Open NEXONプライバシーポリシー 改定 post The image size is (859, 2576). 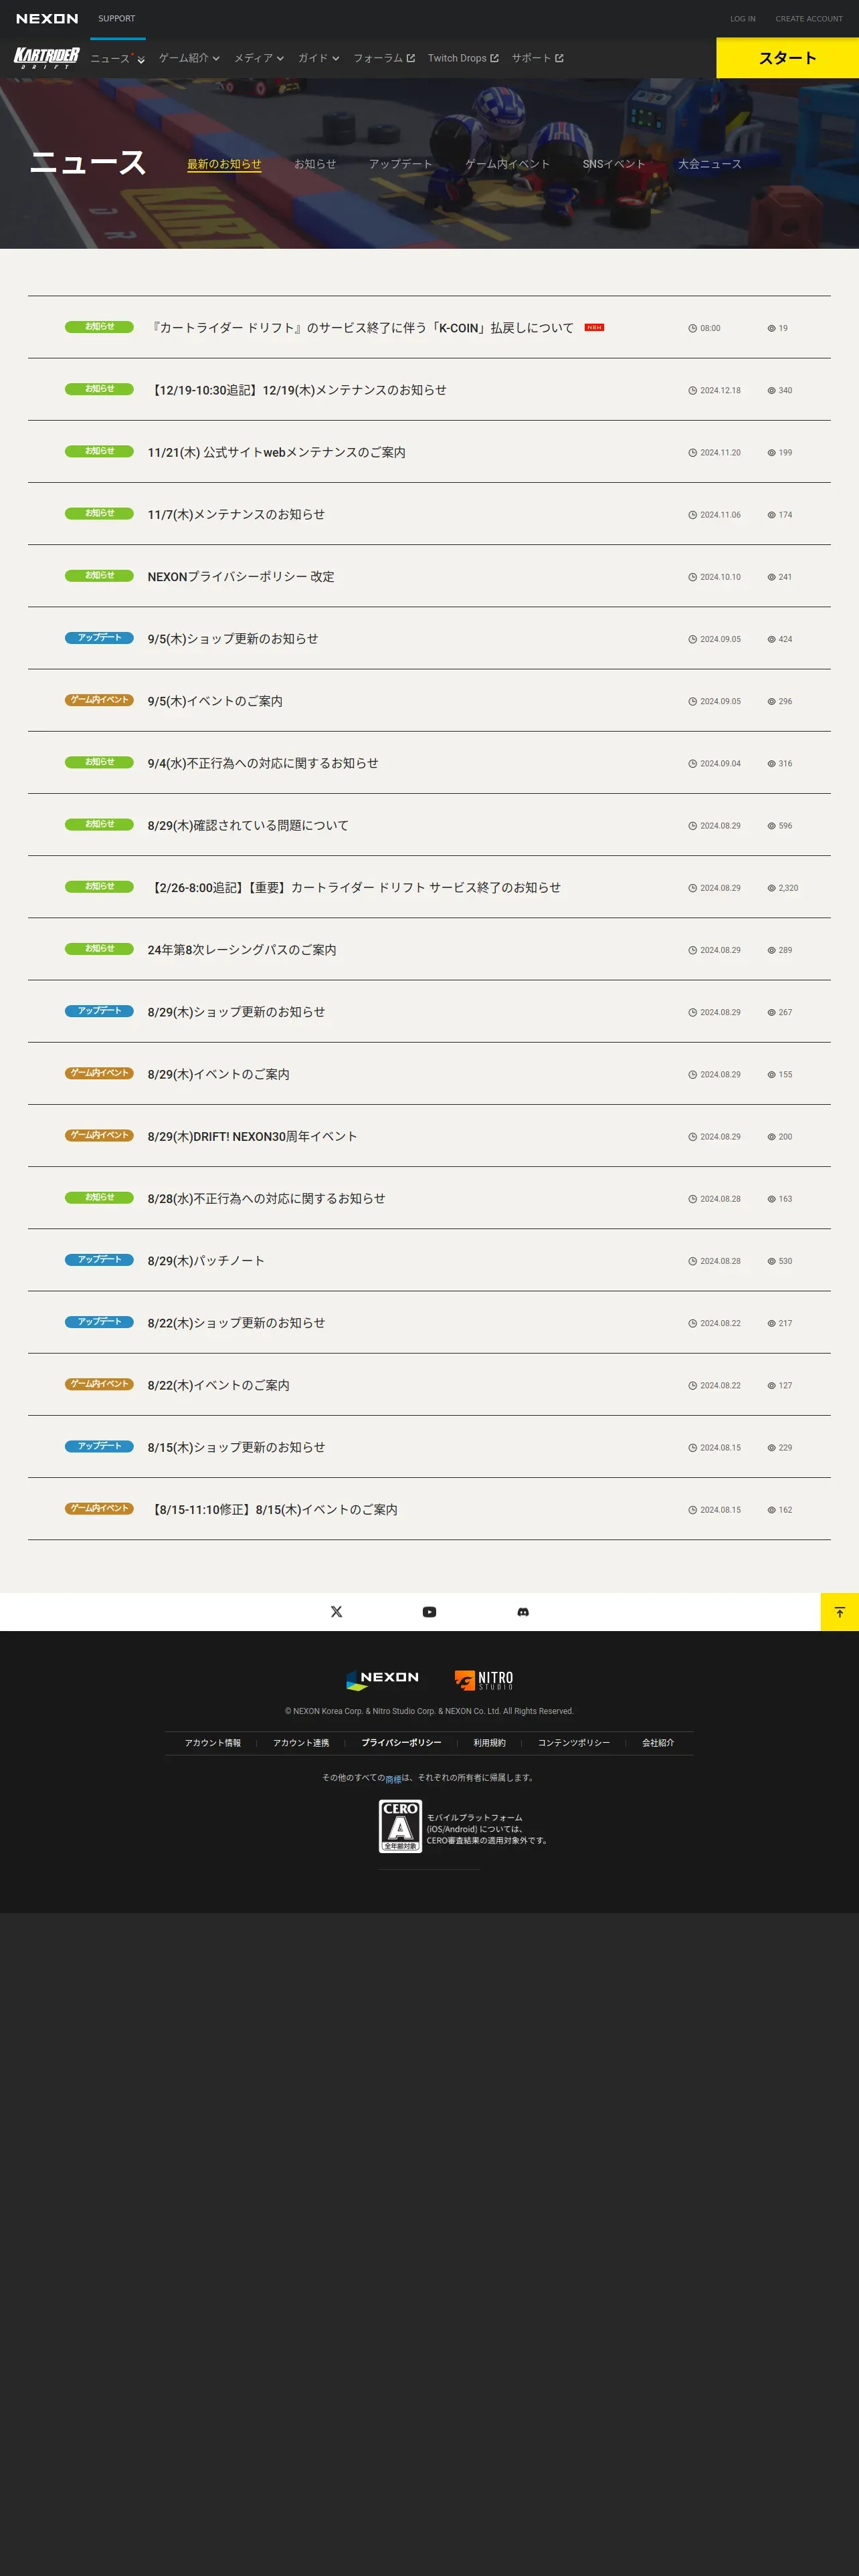pyautogui.click(x=241, y=577)
